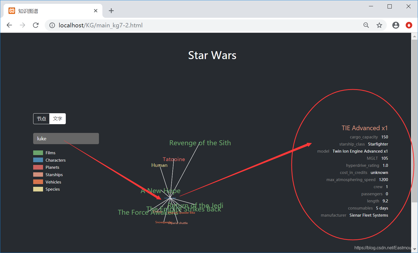Click the Imperial shuttle node
Screen dimensions: 418x253
[178, 223]
